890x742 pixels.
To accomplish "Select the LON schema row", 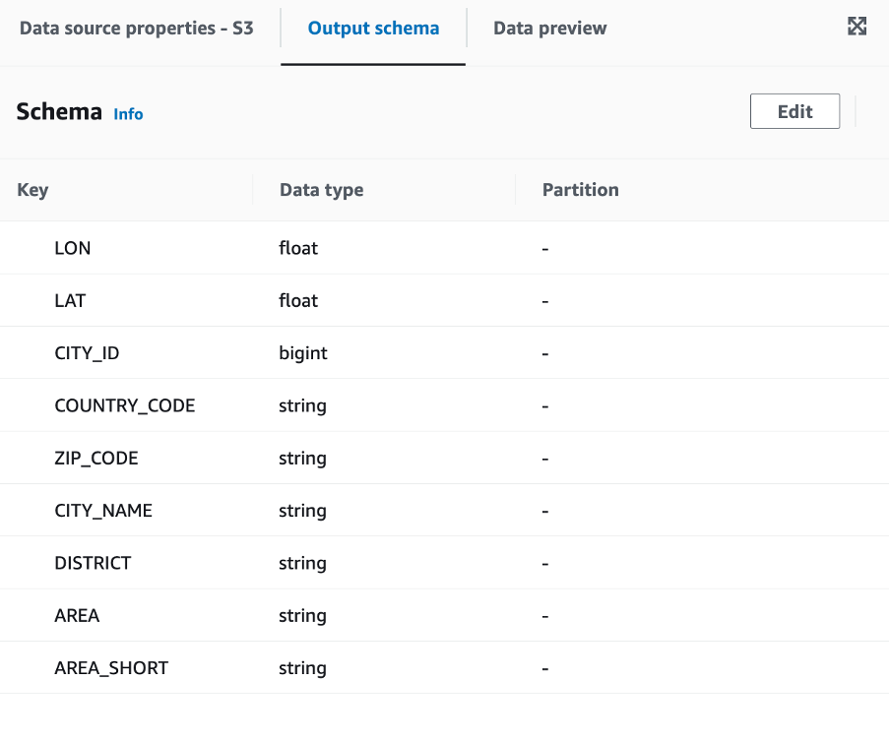I will (x=444, y=248).
